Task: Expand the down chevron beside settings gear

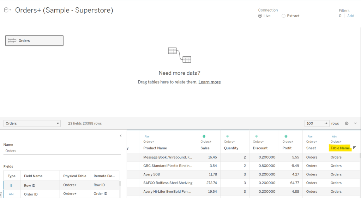Action: (x=355, y=123)
